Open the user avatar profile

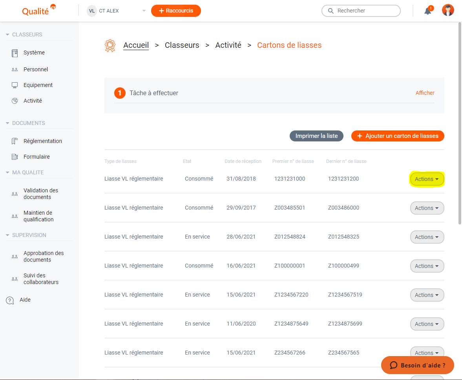click(x=448, y=11)
